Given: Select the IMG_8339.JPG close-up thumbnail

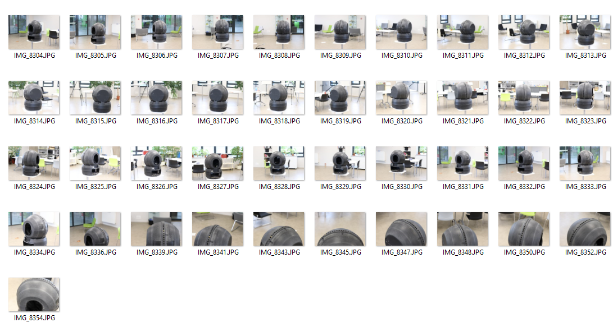Looking at the screenshot, I should [x=156, y=229].
